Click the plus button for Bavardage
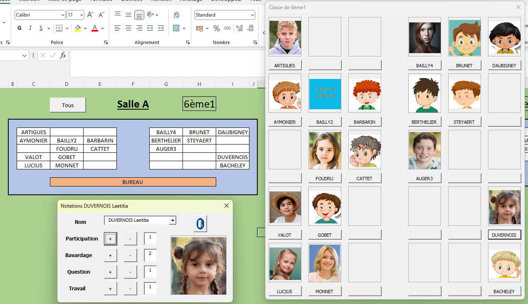 point(110,255)
